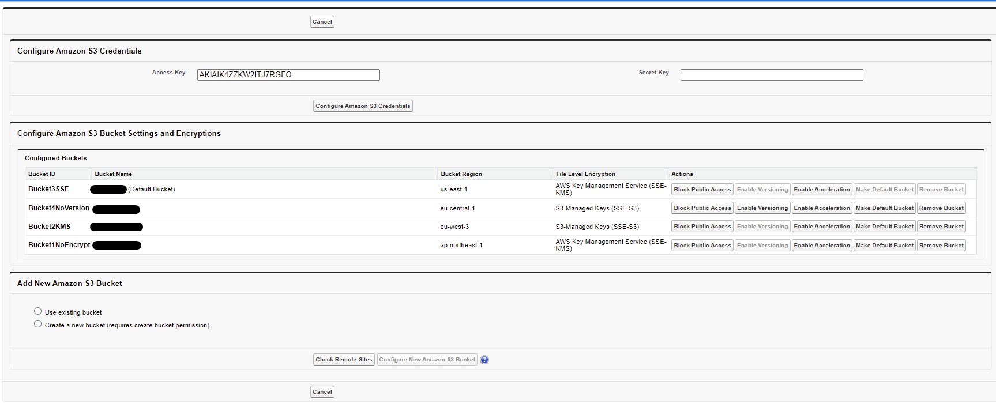
Task: Make Bucket2KMS the default bucket
Action: coord(884,227)
